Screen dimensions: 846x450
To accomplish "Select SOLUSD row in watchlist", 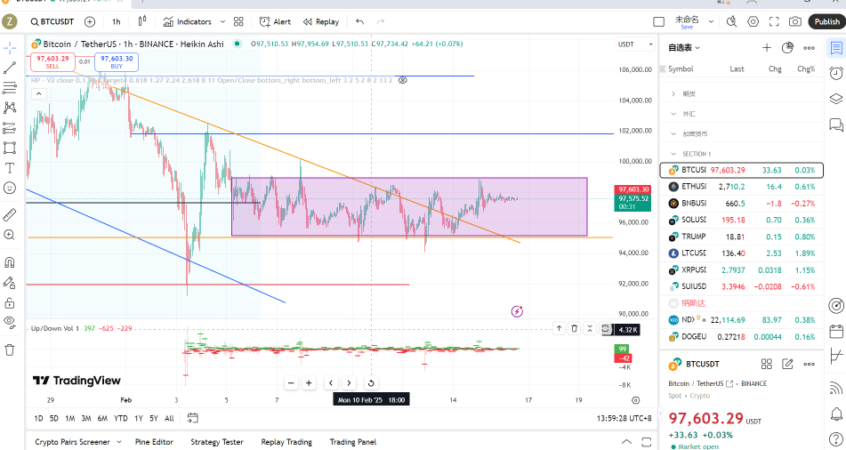I will tap(742, 221).
